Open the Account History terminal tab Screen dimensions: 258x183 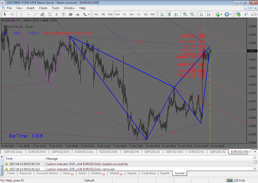coord(47,173)
